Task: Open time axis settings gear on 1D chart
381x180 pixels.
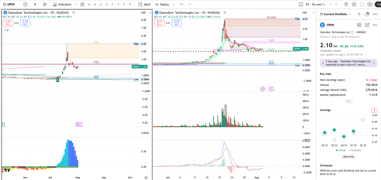Action: [146, 178]
